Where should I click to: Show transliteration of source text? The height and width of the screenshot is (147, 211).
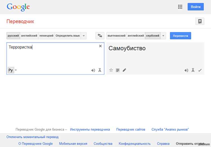pyautogui.click(x=100, y=70)
